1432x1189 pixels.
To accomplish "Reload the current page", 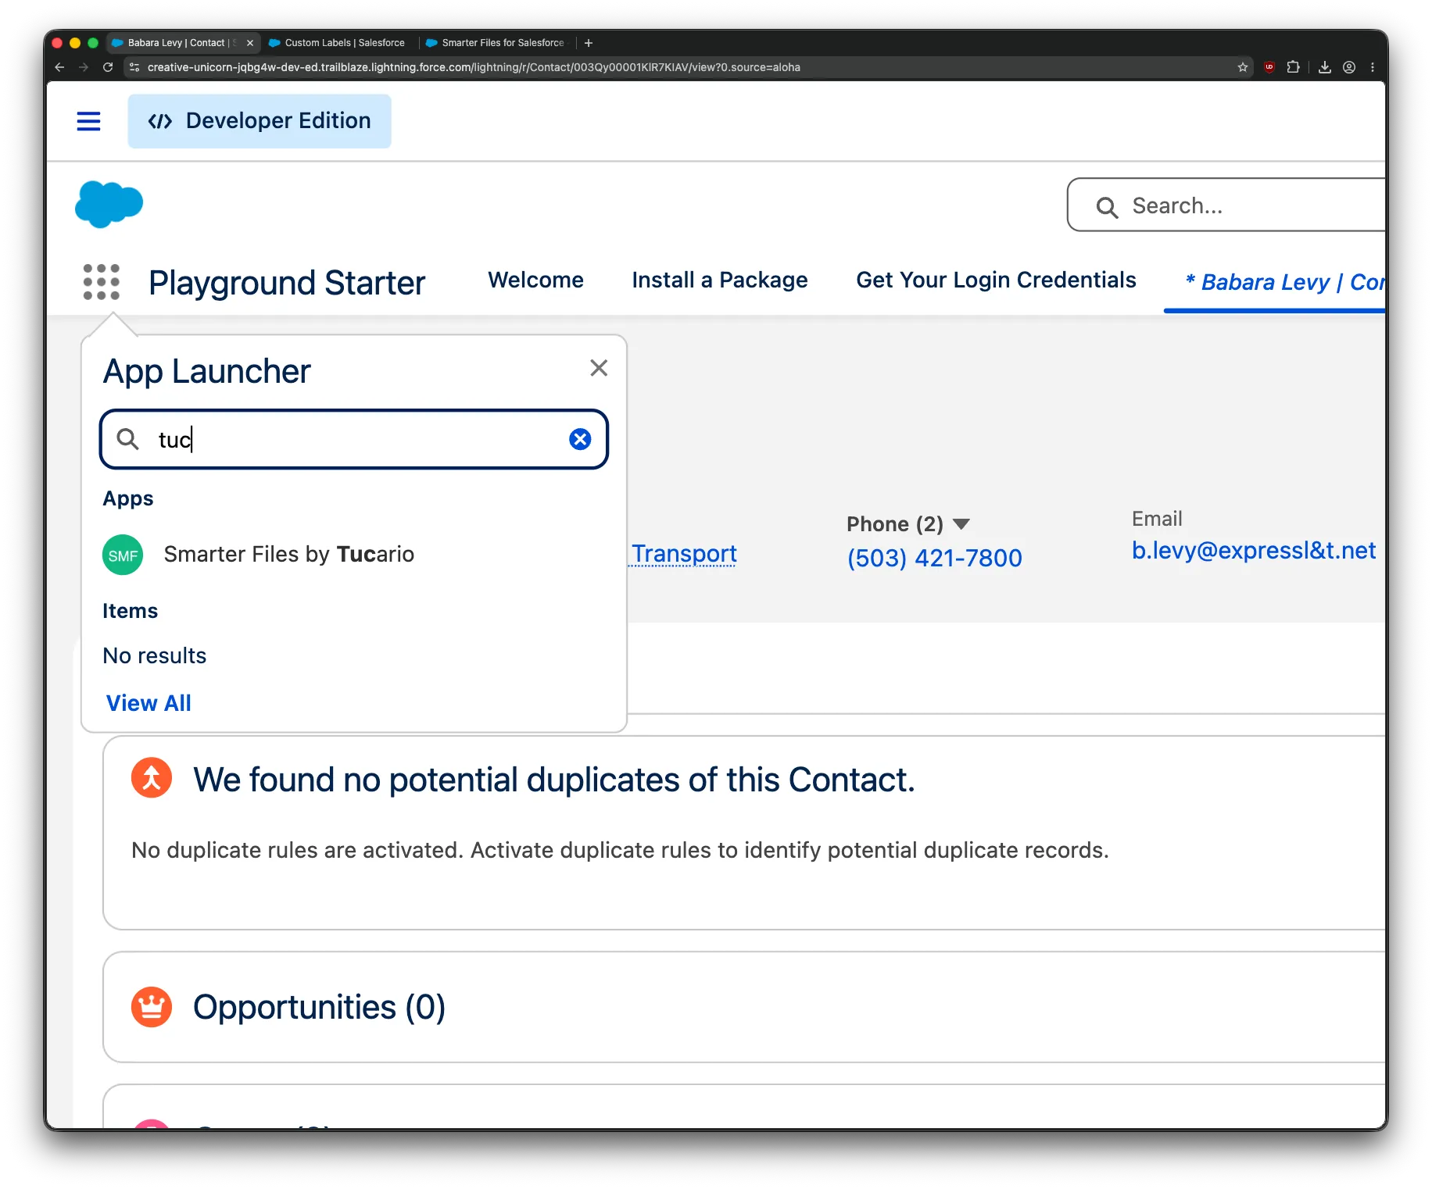I will [108, 67].
